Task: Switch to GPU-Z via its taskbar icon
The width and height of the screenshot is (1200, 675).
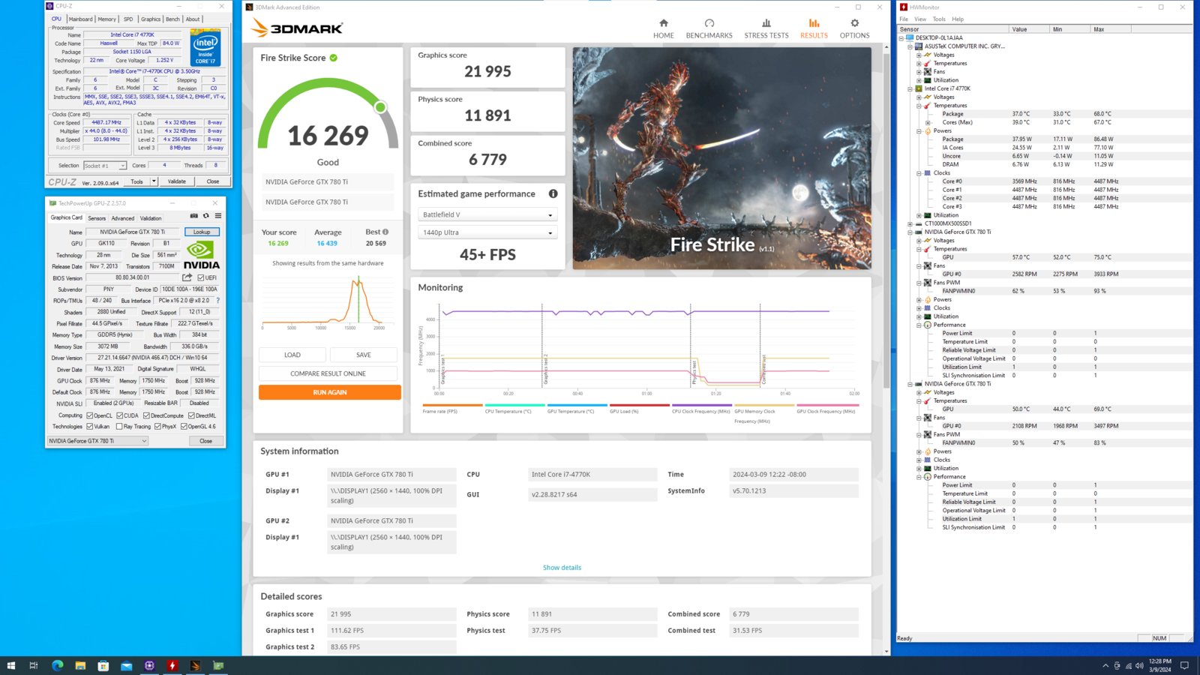Action: coord(218,665)
